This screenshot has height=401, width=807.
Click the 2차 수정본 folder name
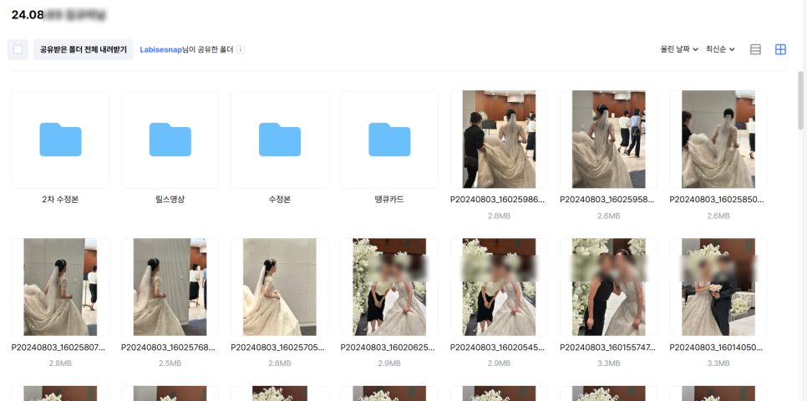pos(60,200)
